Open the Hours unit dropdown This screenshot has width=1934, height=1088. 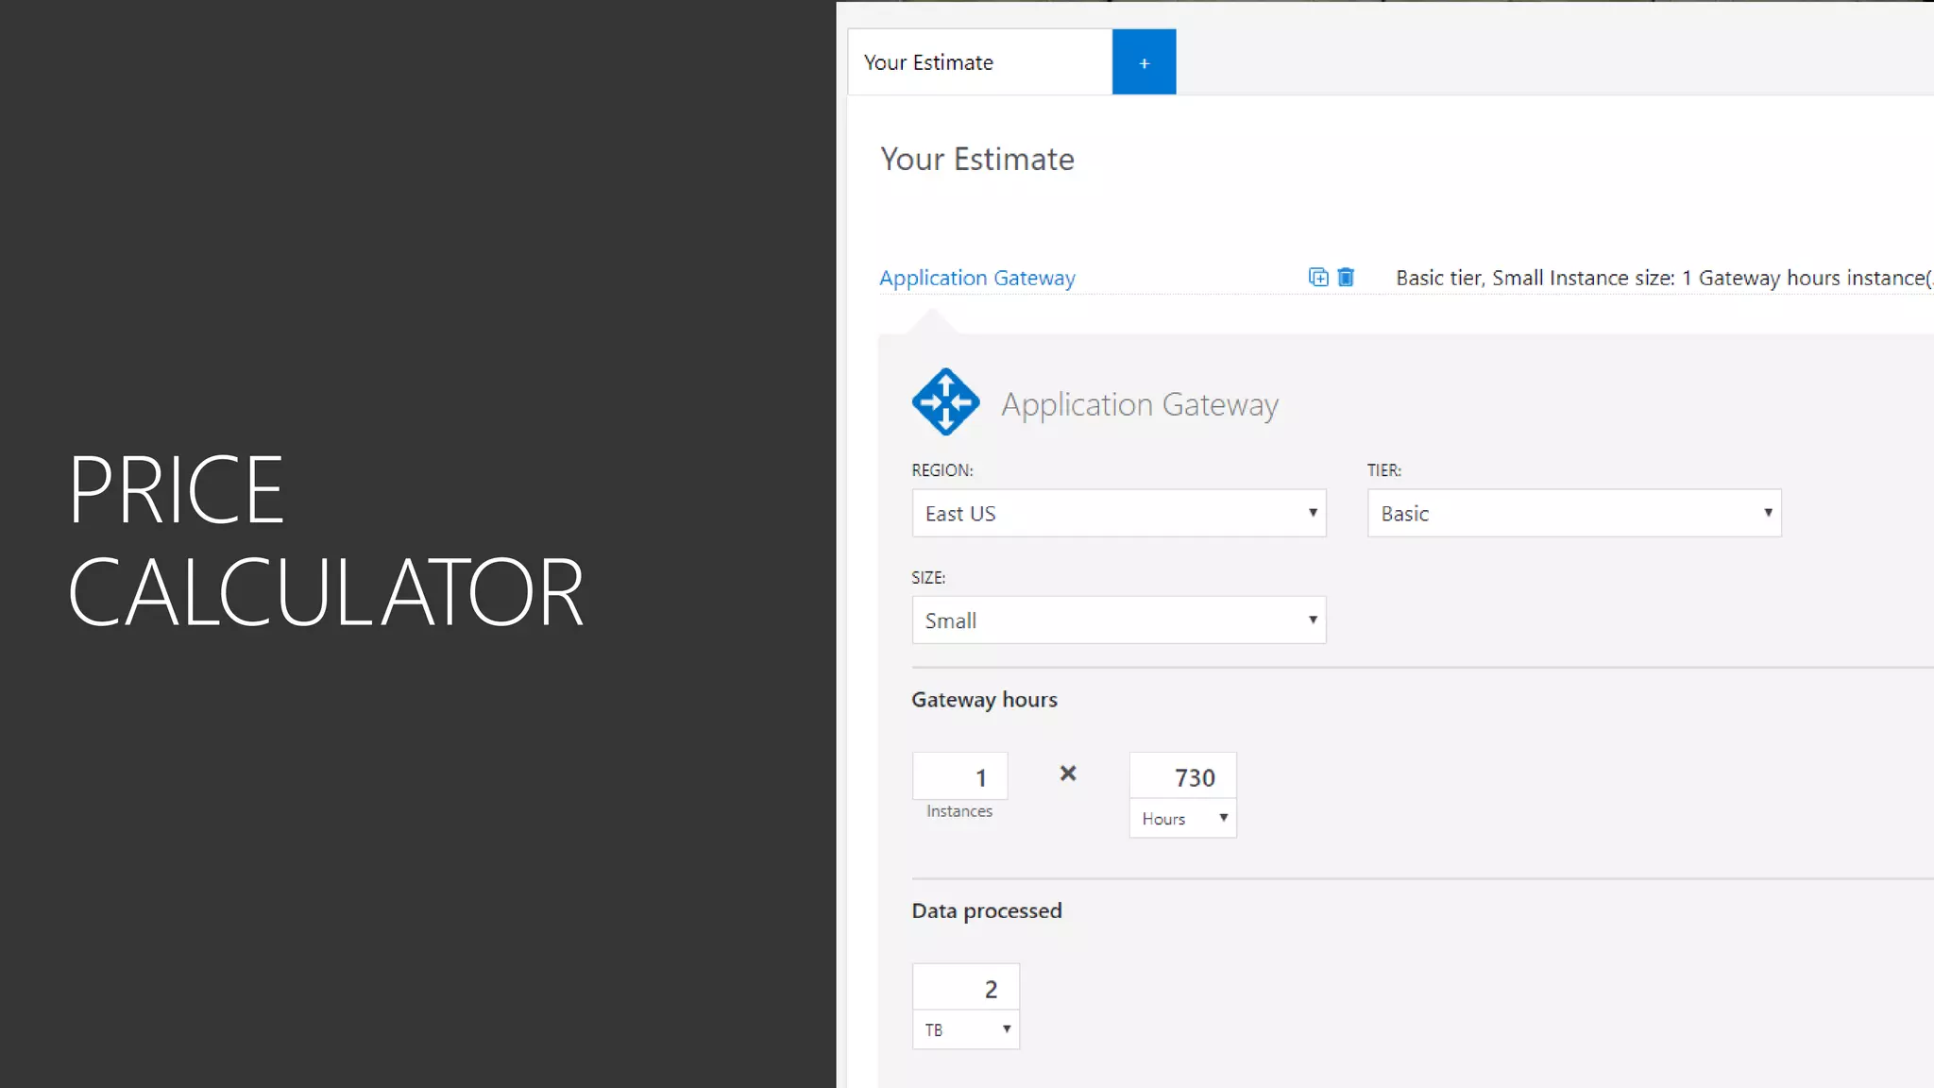1182,818
